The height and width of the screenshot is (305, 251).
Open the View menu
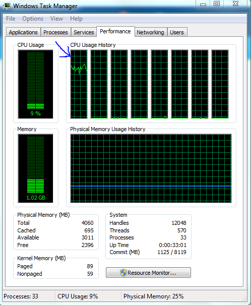[x=56, y=19]
